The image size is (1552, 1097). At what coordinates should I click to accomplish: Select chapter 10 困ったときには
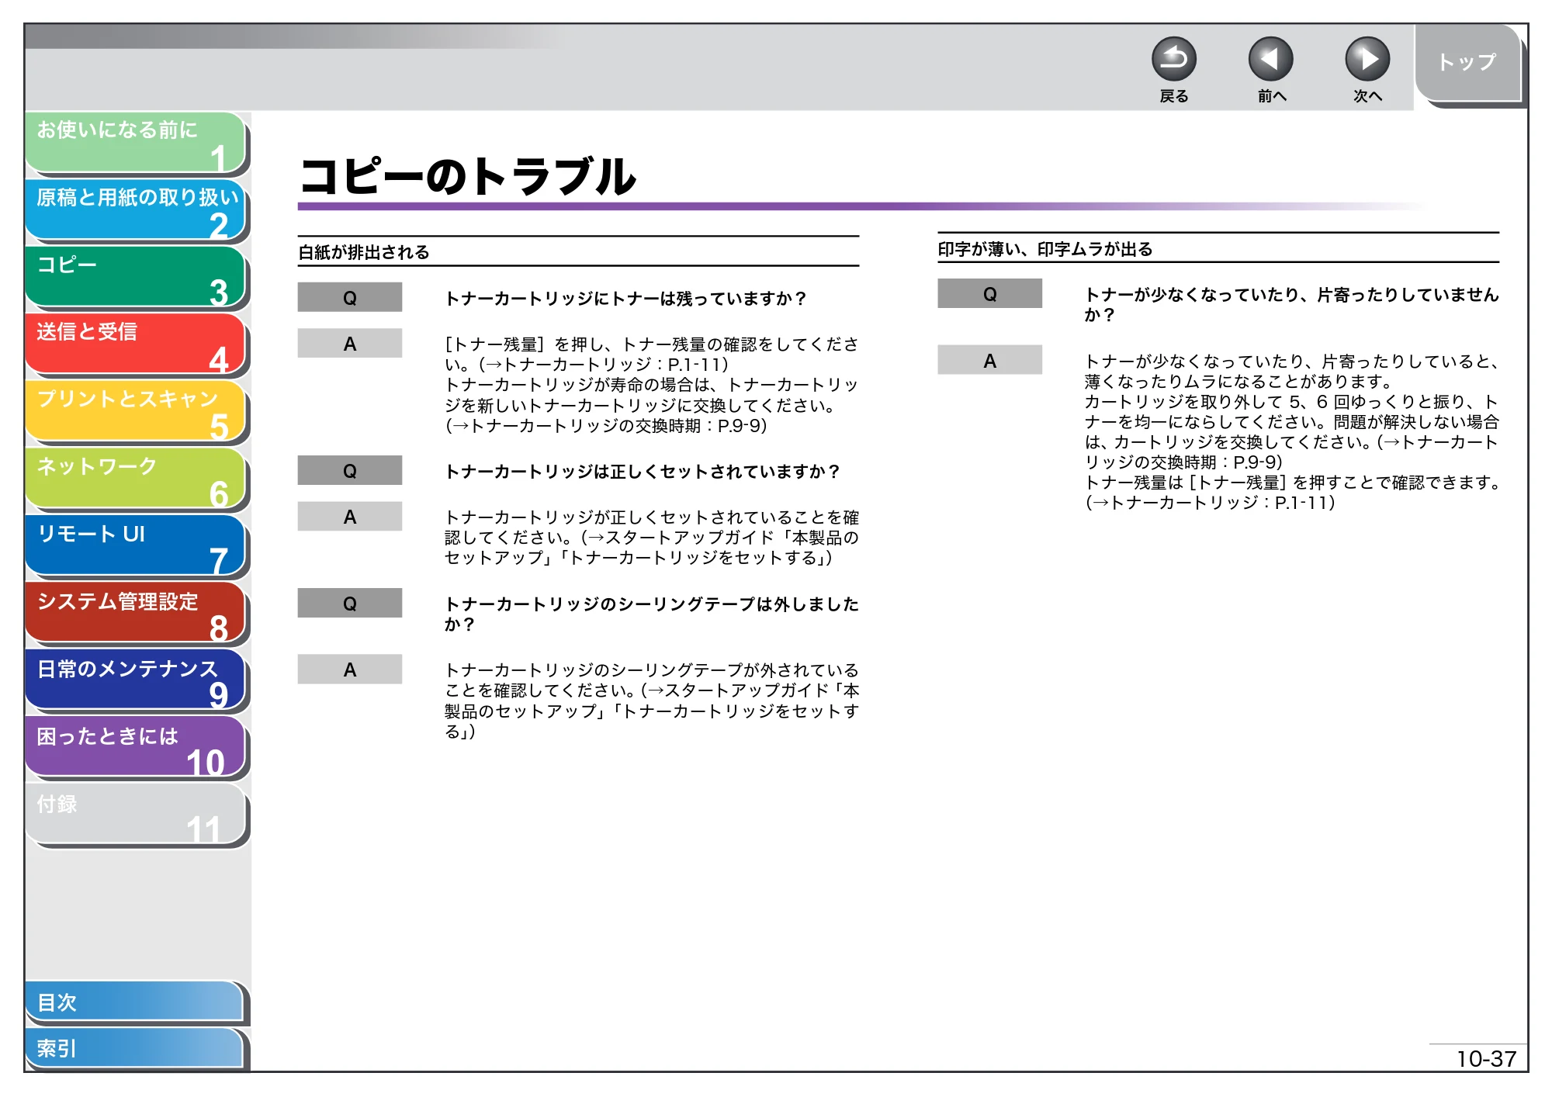pyautogui.click(x=135, y=748)
